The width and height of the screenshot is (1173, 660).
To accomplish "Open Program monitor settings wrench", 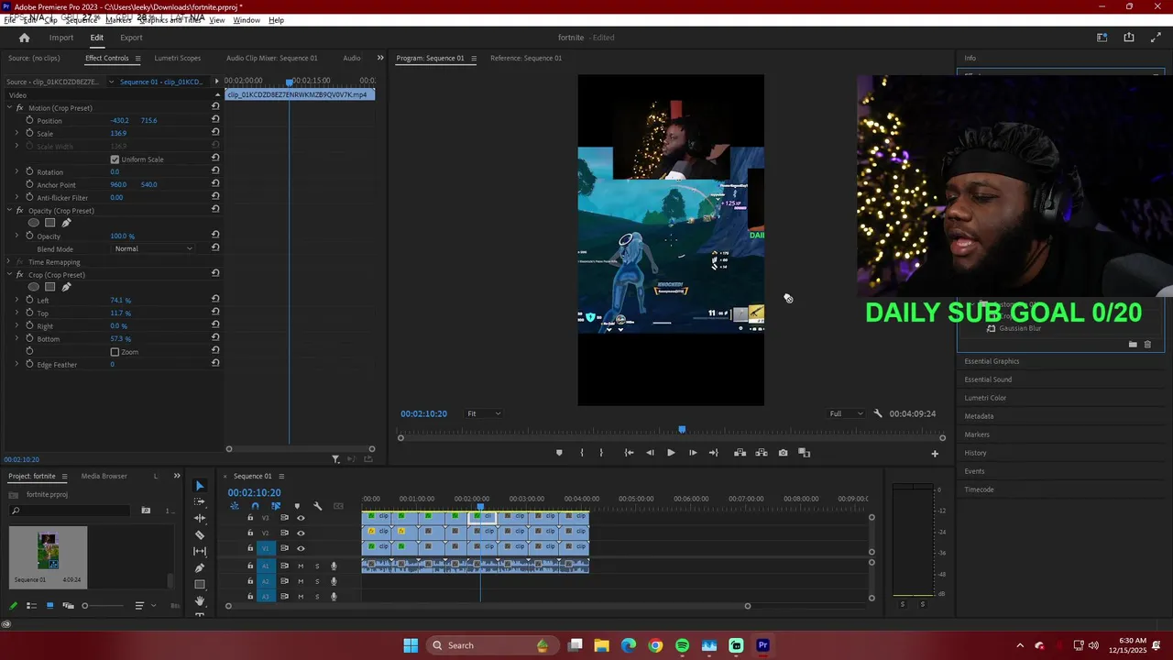I will click(x=878, y=413).
